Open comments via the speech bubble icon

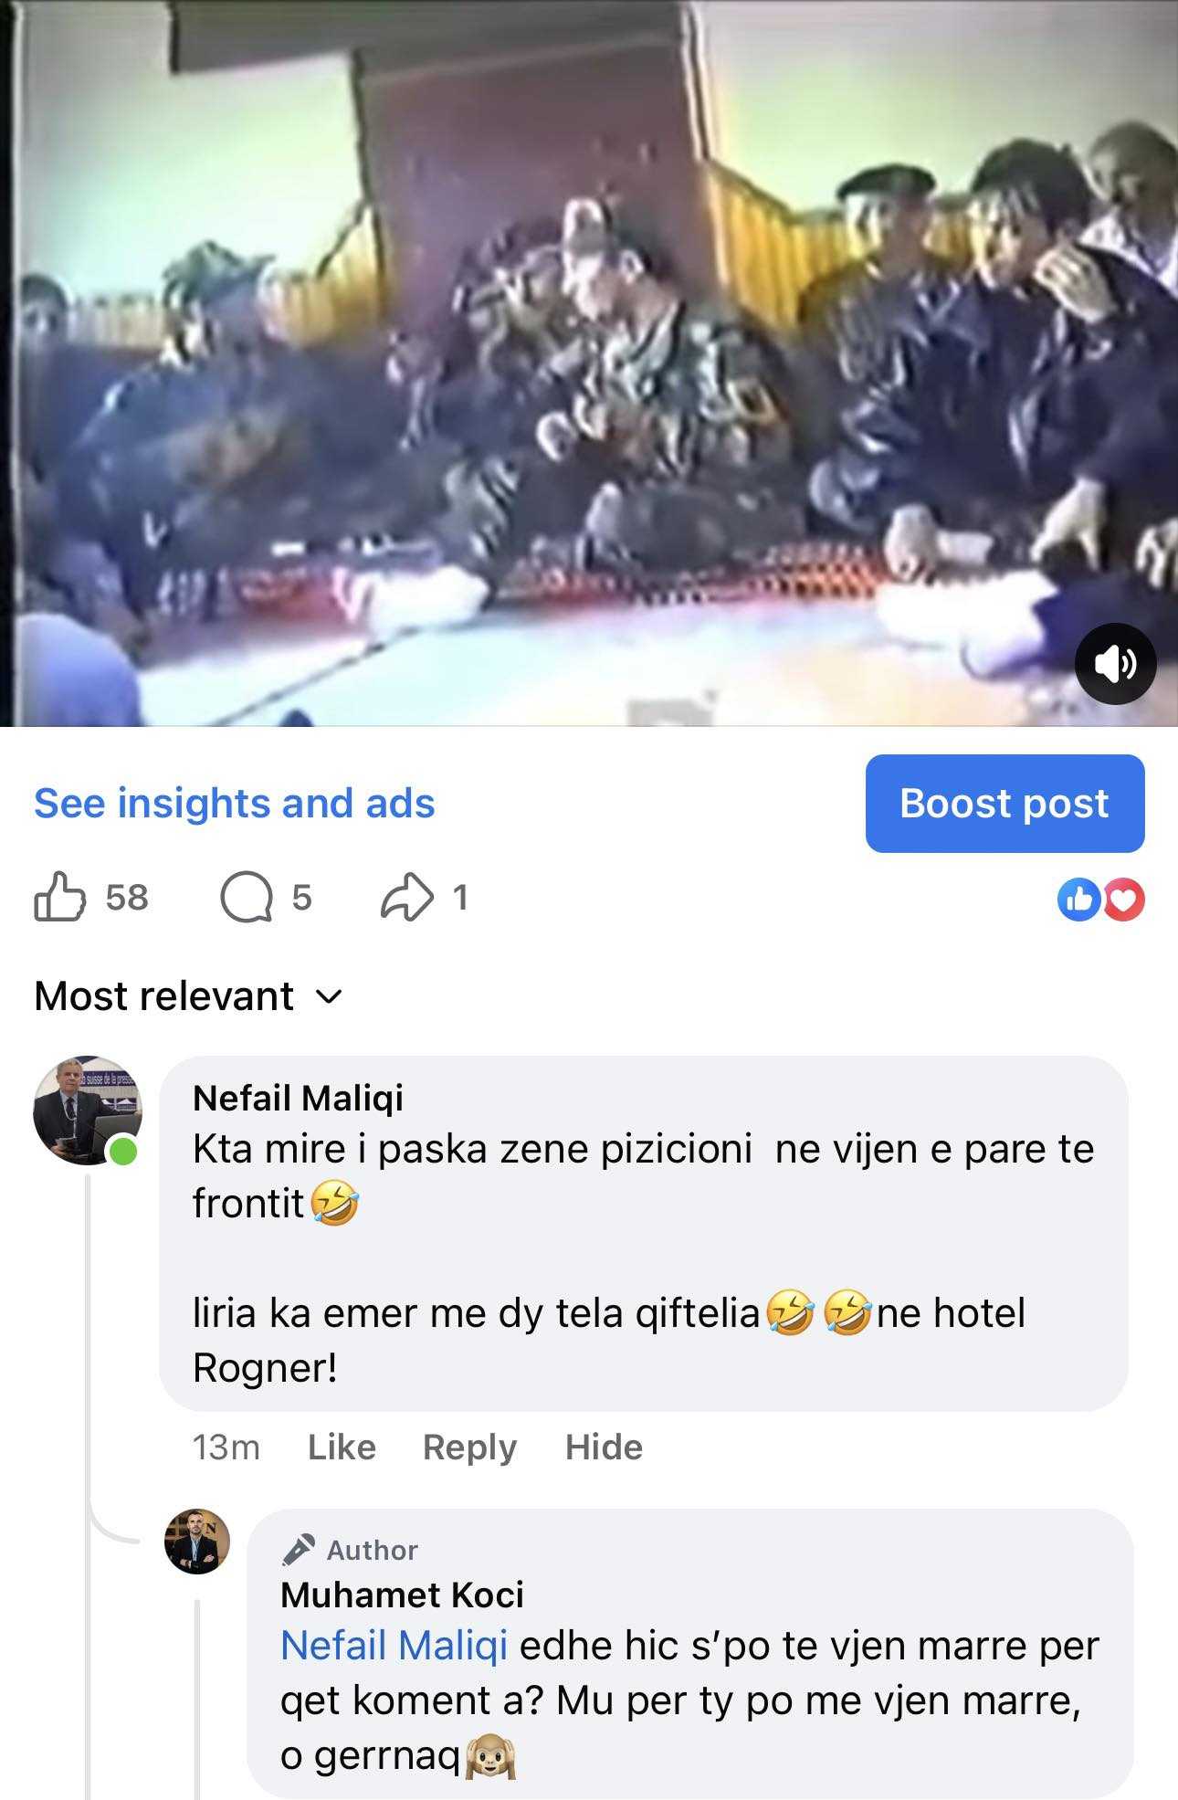click(x=247, y=898)
